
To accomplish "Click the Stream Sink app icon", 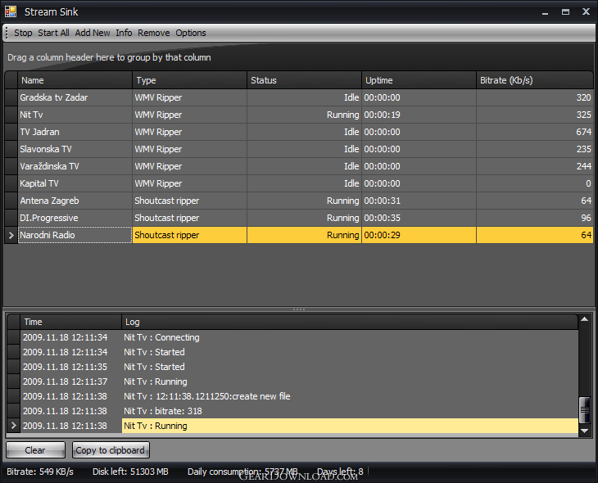I will [11, 11].
